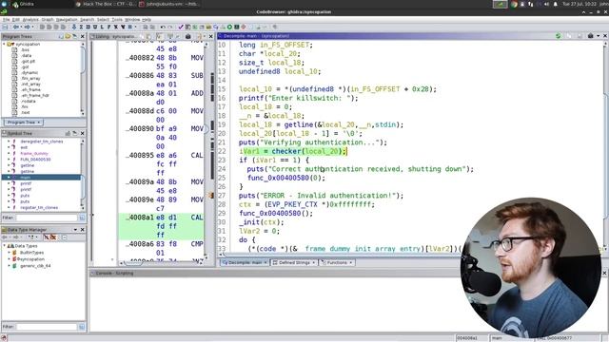This screenshot has width=609, height=342.
Task: Open the Analysis menu
Action: (30, 19)
